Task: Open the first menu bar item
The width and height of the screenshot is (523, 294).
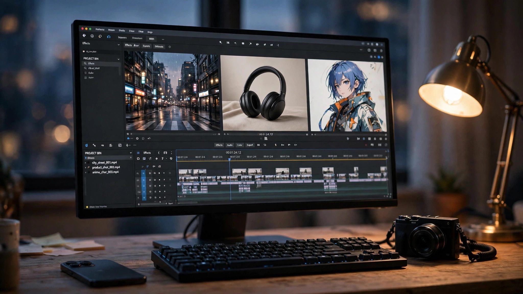Action: 100,30
